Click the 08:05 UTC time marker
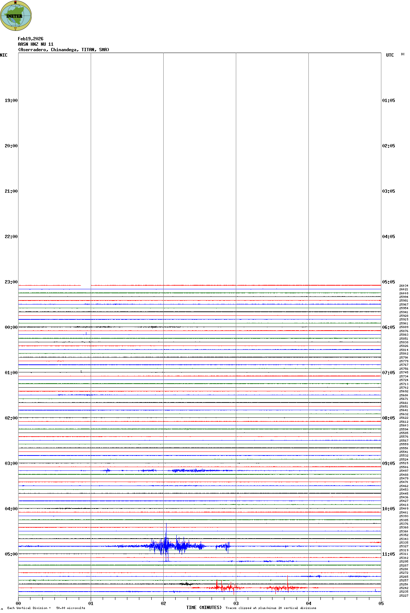Image resolution: width=410 pixels, height=613 pixels. 388,418
